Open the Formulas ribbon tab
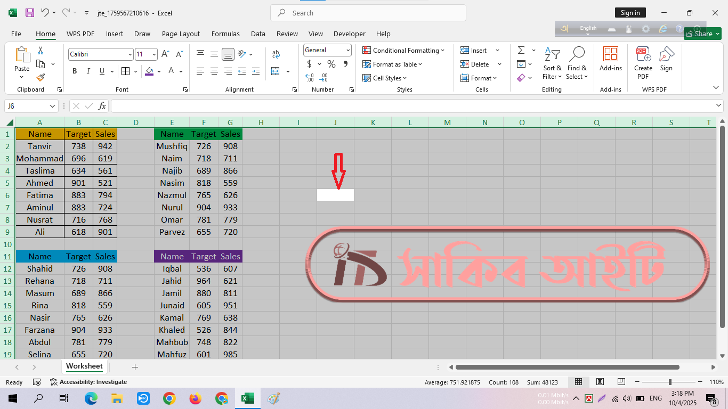Image resolution: width=728 pixels, height=409 pixels. coord(225,34)
